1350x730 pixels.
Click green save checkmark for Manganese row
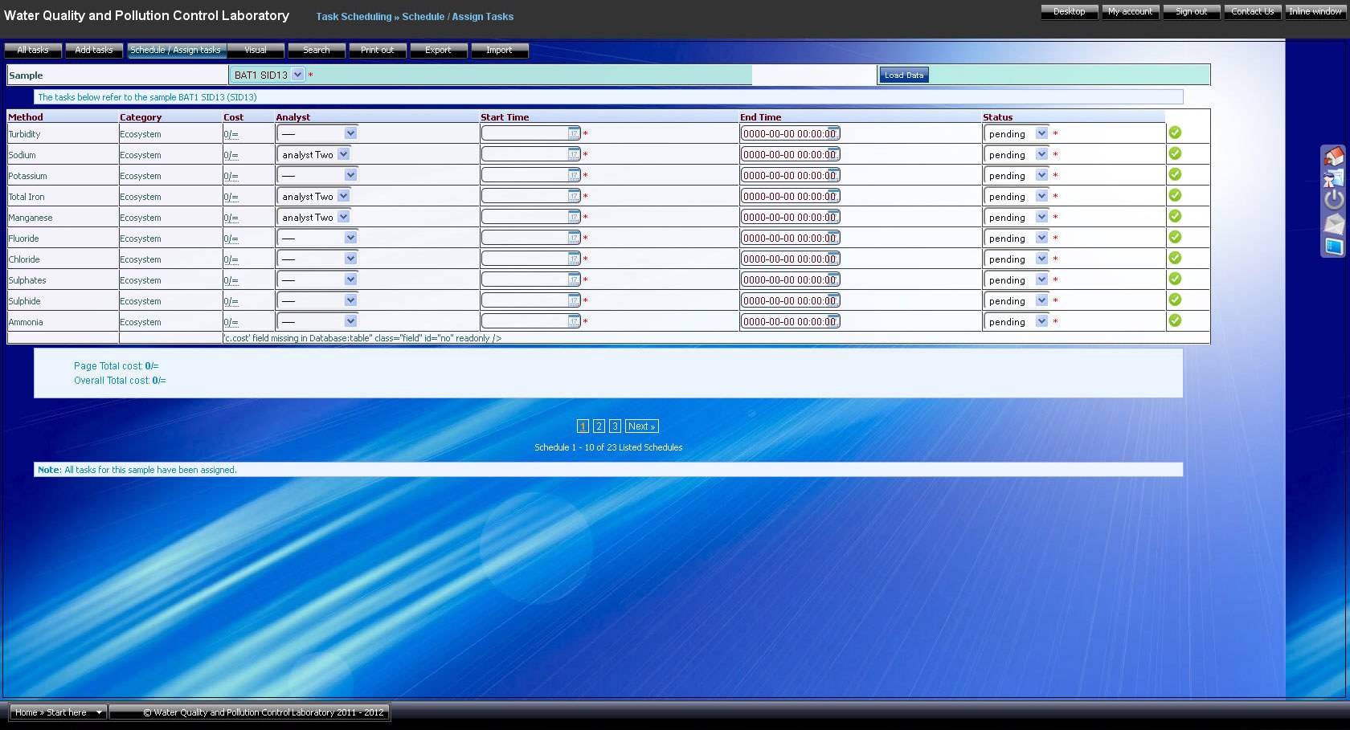click(1175, 216)
